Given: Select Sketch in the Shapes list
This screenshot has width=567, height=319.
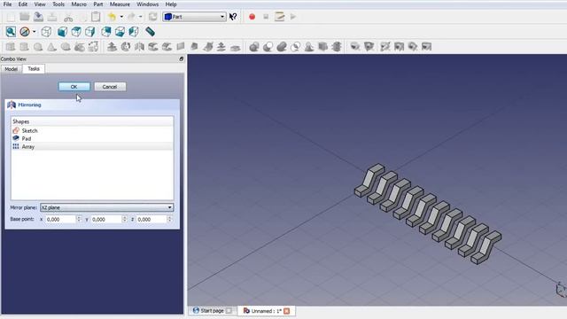Looking at the screenshot, I should click(x=92, y=130).
